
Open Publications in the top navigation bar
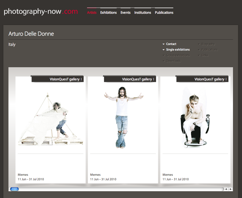point(164,12)
